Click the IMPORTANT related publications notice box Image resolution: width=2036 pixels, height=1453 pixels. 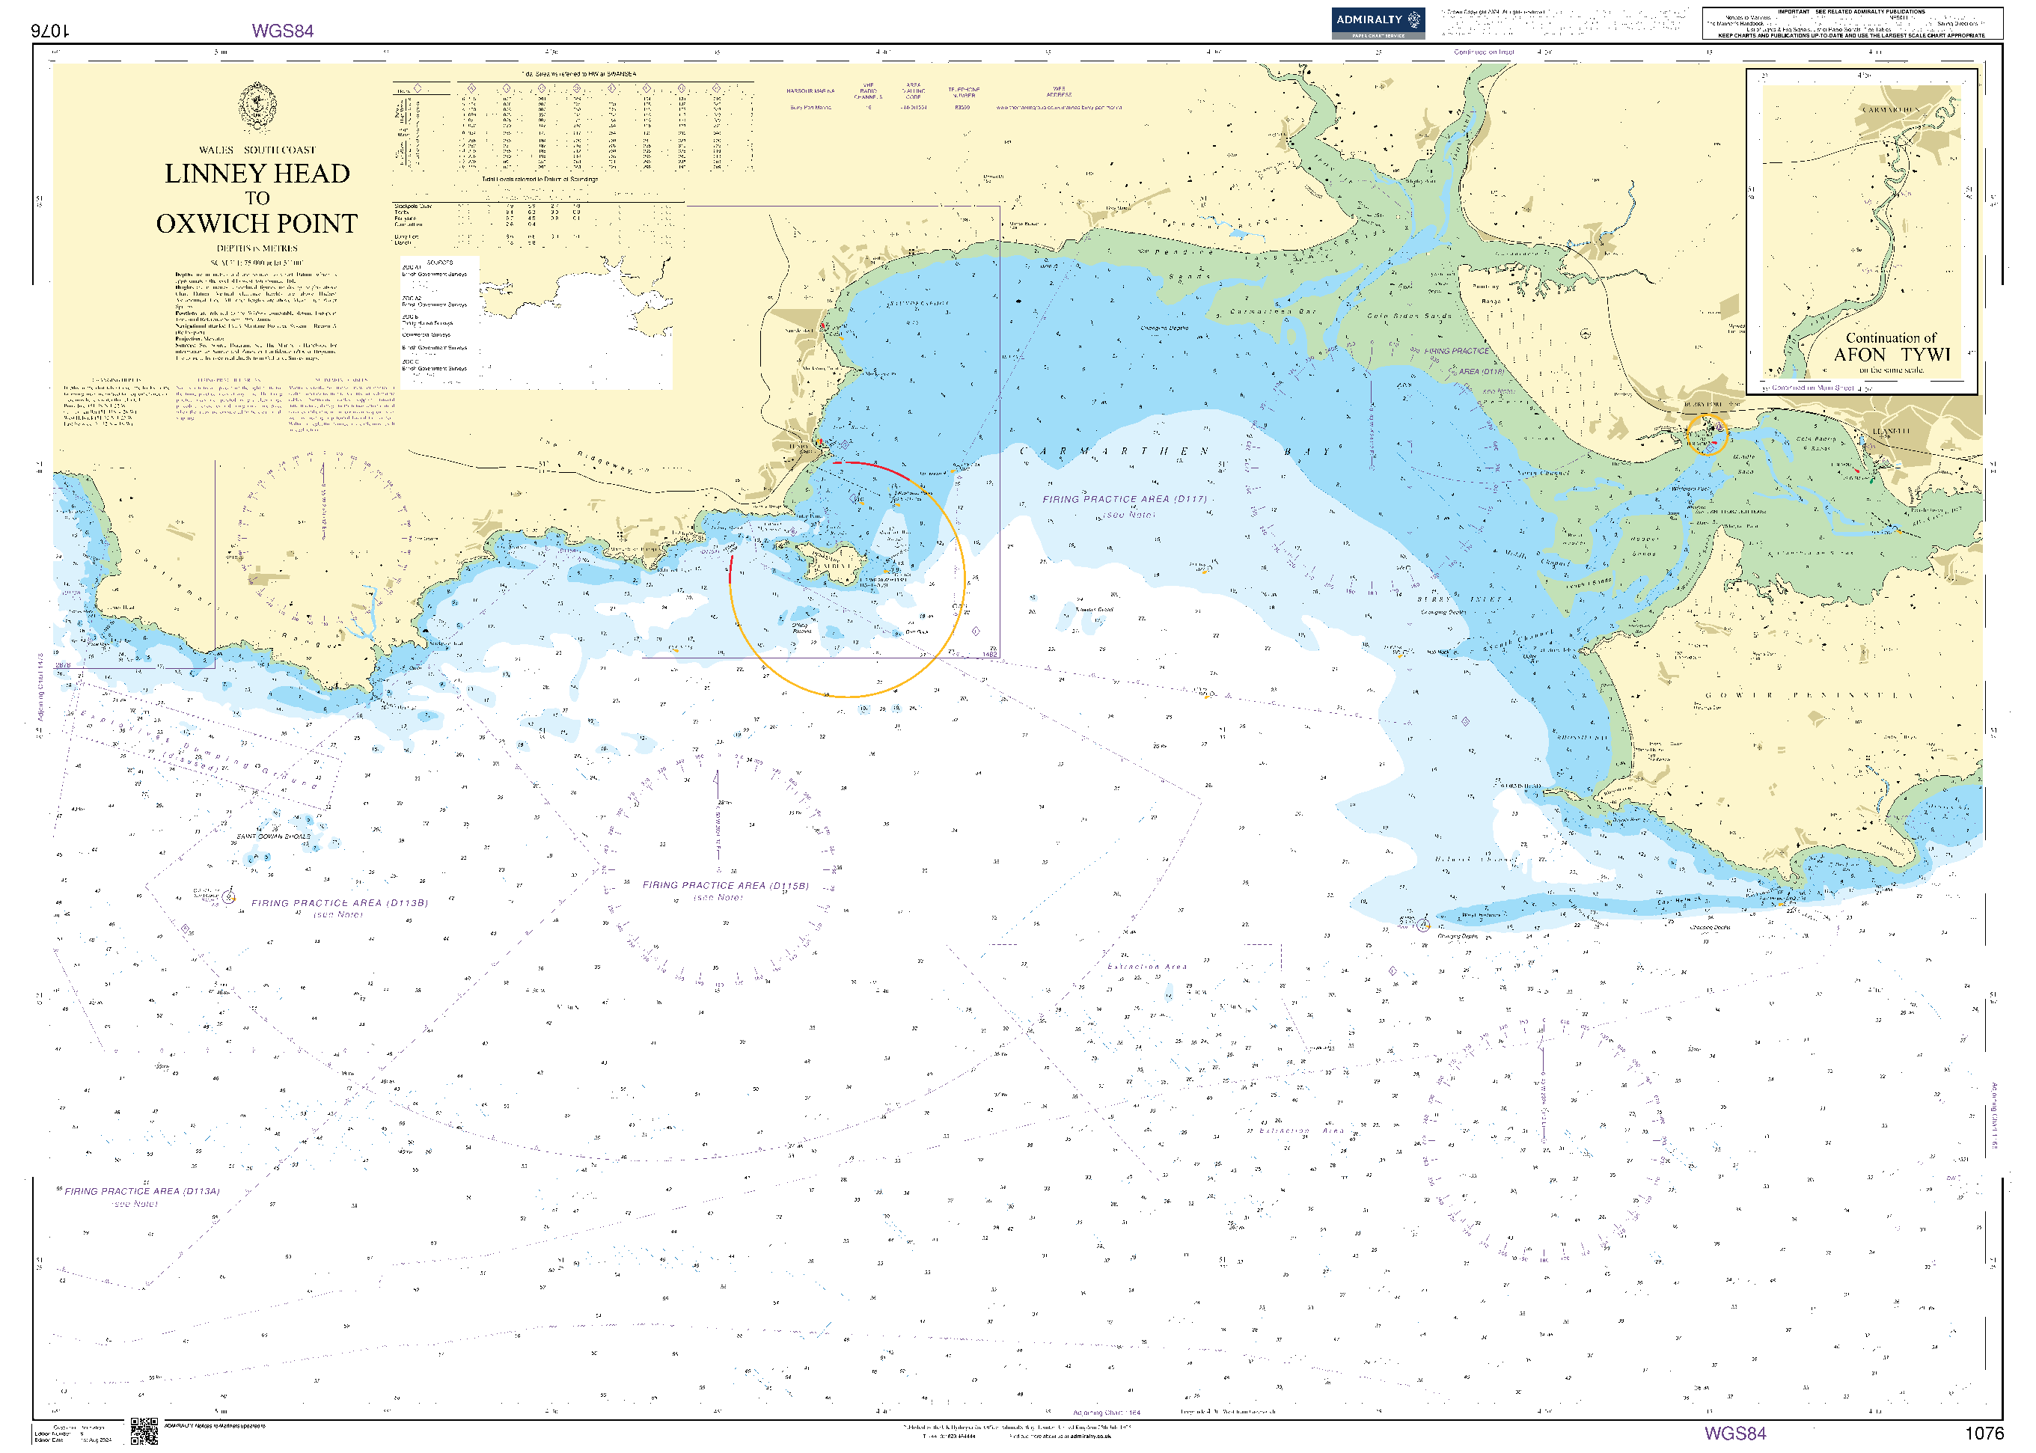point(1852,23)
